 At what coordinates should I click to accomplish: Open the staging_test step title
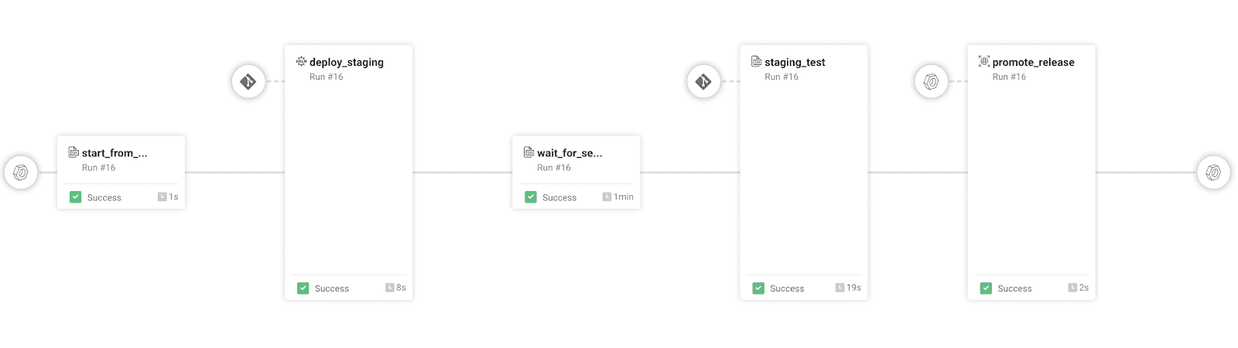coord(795,63)
